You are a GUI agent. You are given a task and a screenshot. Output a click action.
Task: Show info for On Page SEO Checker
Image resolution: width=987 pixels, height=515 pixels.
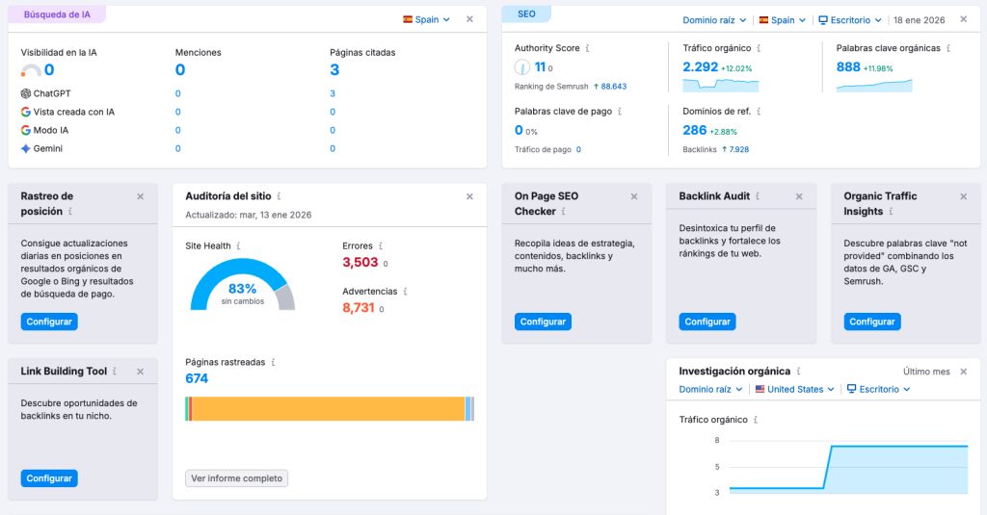[x=563, y=211]
